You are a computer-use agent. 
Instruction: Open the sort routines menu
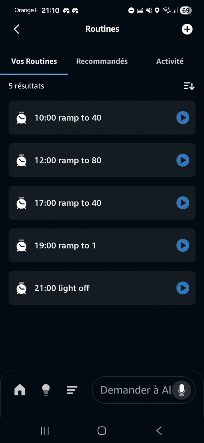pos(189,86)
